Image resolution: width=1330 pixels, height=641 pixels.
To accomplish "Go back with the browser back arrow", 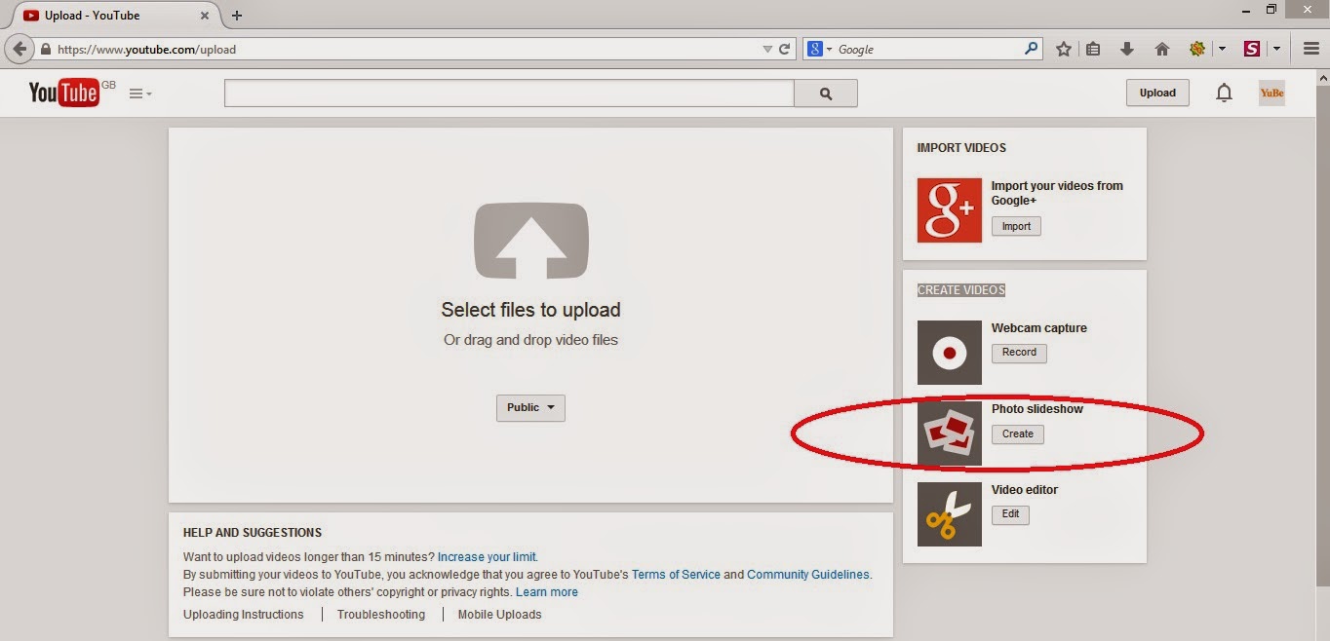I will (19, 49).
